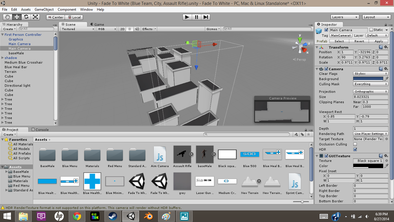The height and width of the screenshot is (222, 394).
Task: Expand the shadow object in Hierarchy
Action: click(x=3, y=58)
